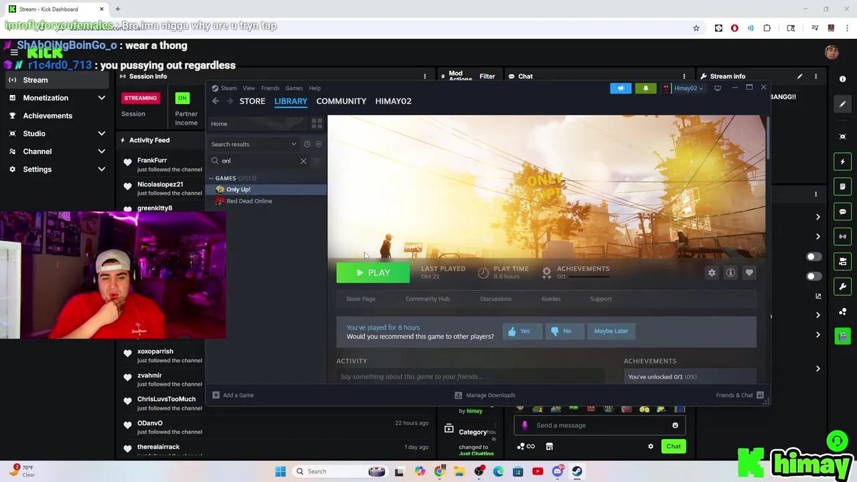Open STORE tab in Steam
The height and width of the screenshot is (482, 857).
pyautogui.click(x=252, y=101)
